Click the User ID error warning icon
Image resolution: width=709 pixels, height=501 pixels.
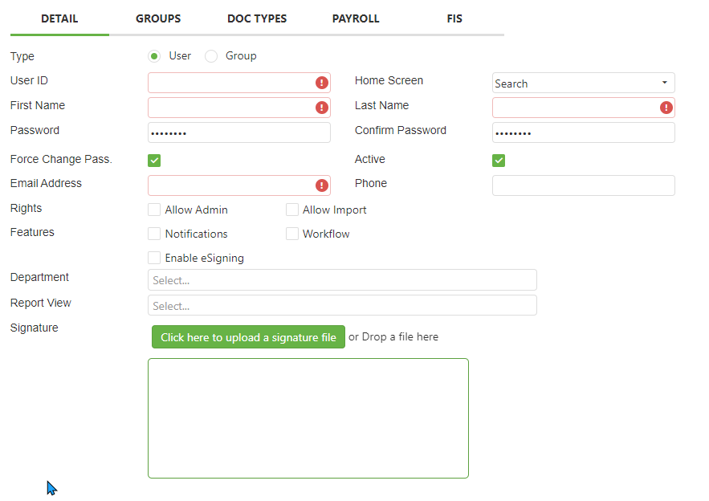(321, 83)
